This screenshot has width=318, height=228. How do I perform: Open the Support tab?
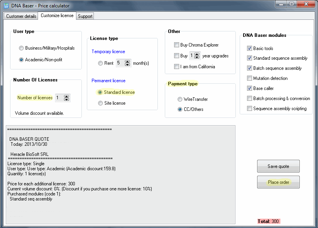click(x=85, y=16)
